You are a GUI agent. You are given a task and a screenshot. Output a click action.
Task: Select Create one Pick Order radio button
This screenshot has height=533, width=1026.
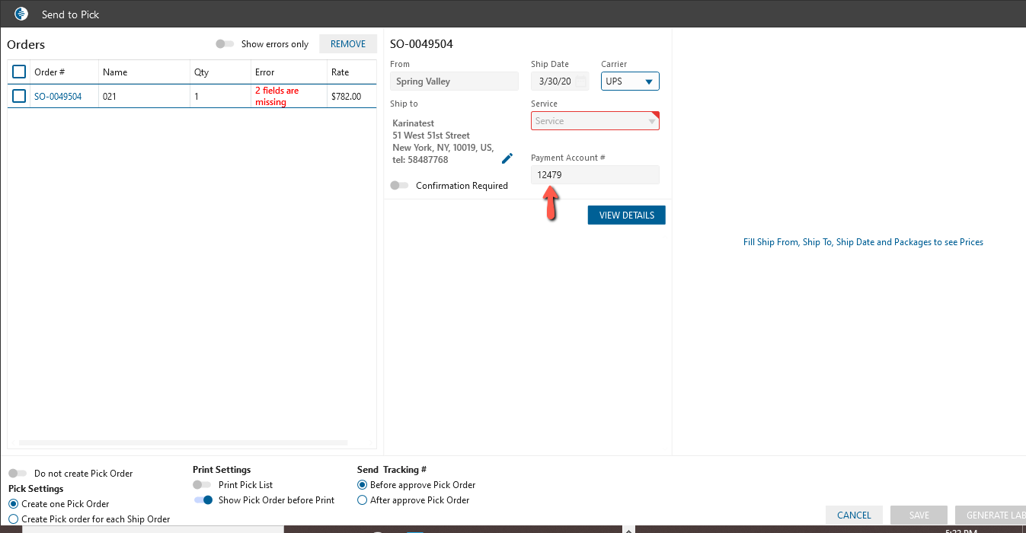point(14,504)
